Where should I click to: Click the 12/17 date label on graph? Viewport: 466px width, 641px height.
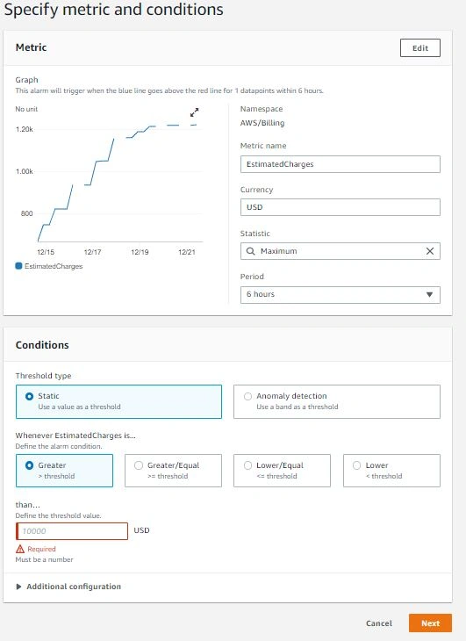coord(93,252)
